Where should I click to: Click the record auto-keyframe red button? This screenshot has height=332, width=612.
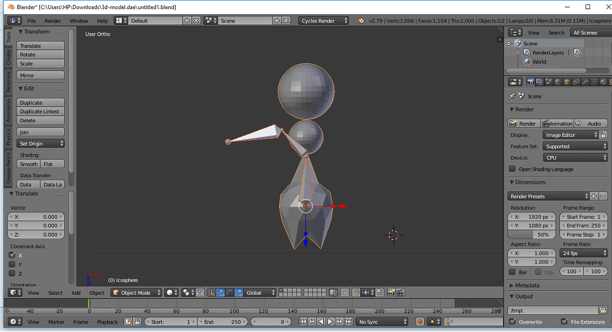click(420, 322)
